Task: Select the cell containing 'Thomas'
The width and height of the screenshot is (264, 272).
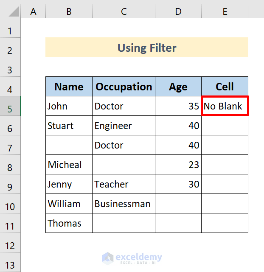Action: (69, 223)
